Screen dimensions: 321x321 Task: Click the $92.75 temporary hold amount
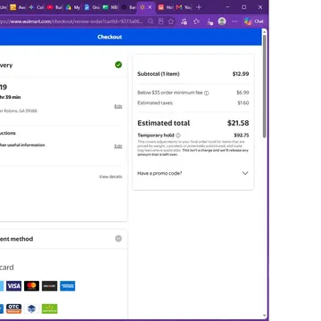[242, 136]
